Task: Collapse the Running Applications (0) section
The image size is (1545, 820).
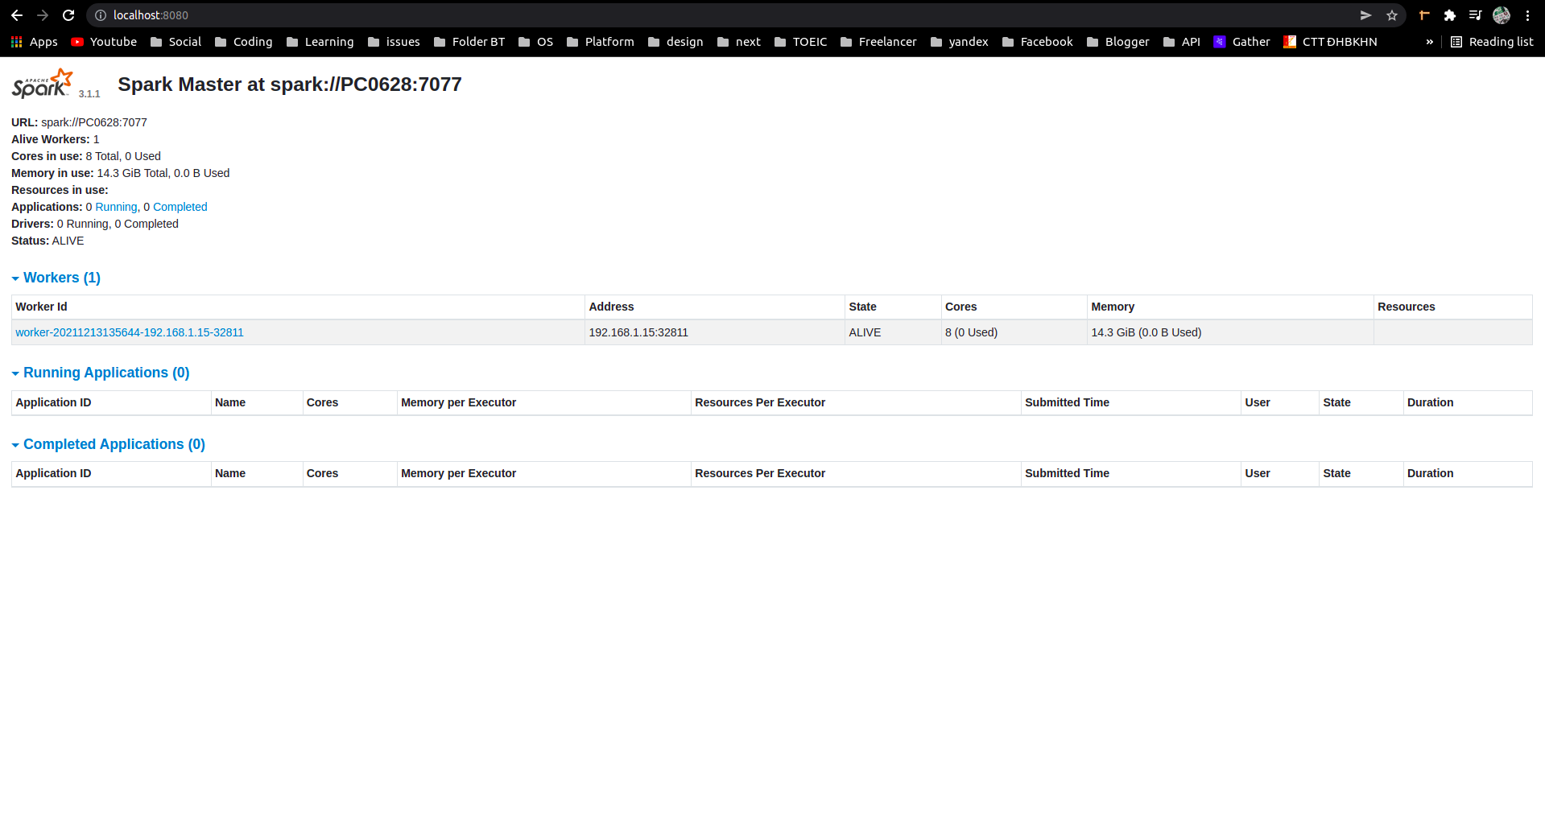Action: point(101,373)
